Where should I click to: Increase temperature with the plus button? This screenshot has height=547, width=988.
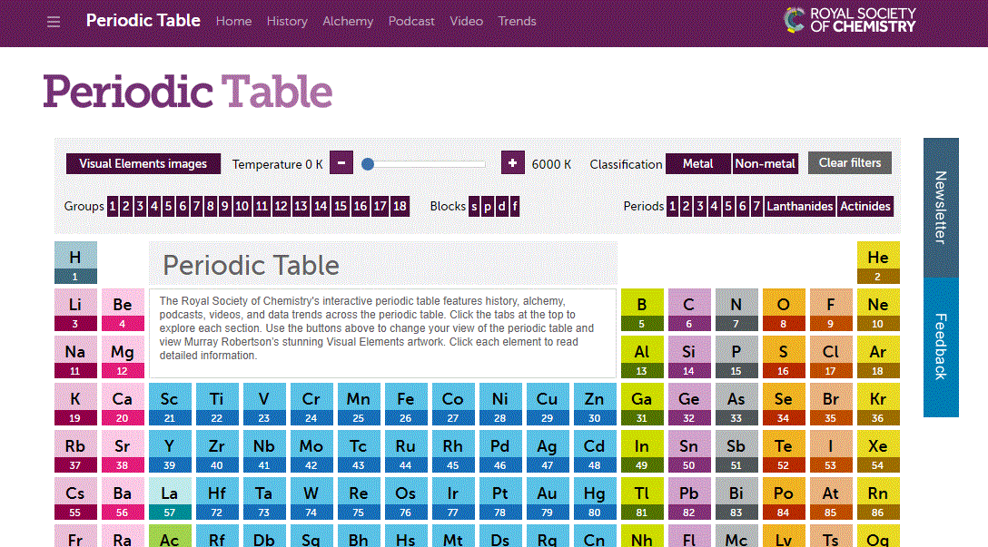[x=513, y=163]
